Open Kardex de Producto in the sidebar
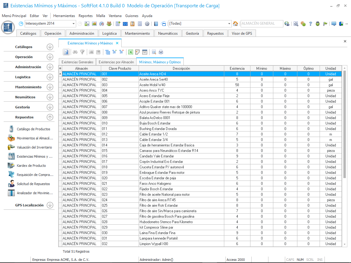Viewport: 351px width, 263px height. point(31,166)
